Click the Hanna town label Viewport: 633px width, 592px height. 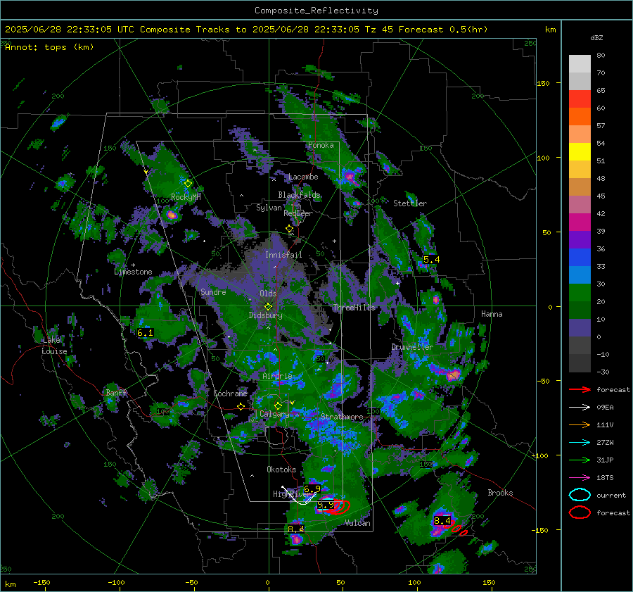pyautogui.click(x=492, y=314)
